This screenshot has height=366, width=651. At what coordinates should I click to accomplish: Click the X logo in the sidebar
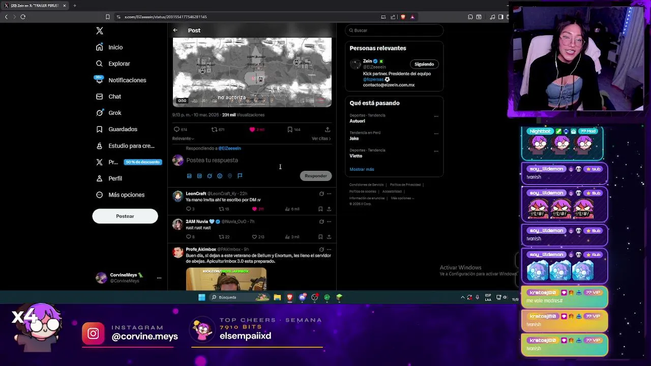100,30
